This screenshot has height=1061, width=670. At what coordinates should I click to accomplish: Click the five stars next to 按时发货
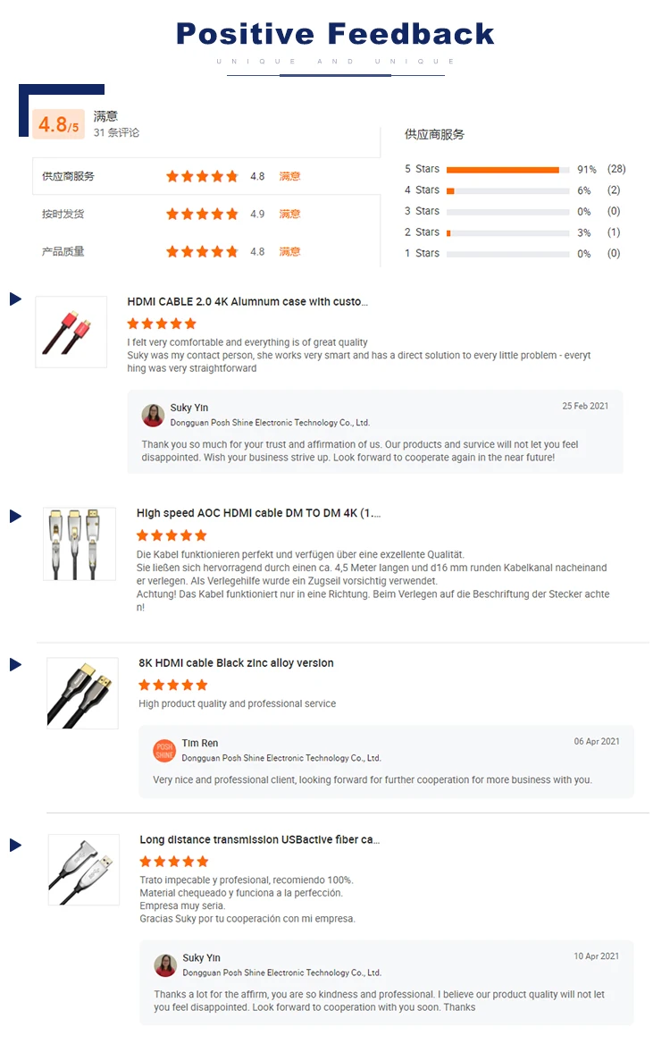coord(202,214)
